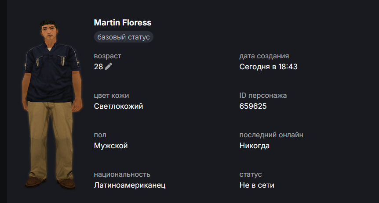The width and height of the screenshot is (379, 203).
Task: Click the дата создания label
Action: [x=264, y=56]
